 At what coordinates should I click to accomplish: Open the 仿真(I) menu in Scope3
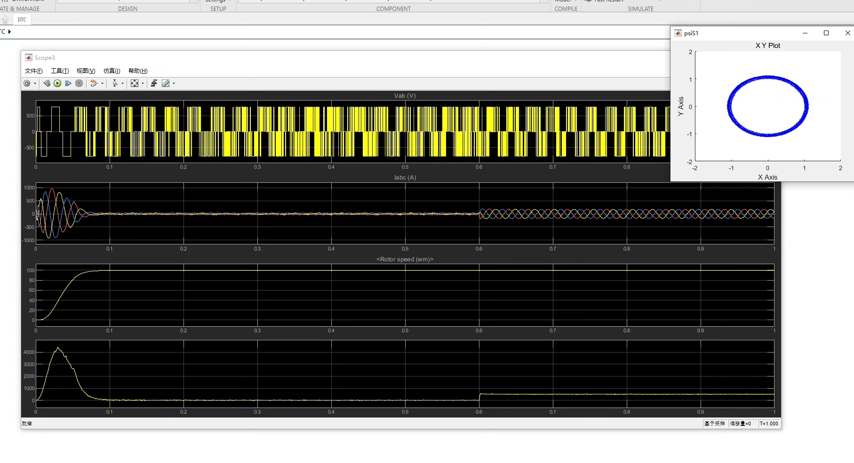pos(112,71)
